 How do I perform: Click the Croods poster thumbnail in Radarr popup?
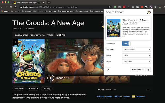(x=114, y=28)
